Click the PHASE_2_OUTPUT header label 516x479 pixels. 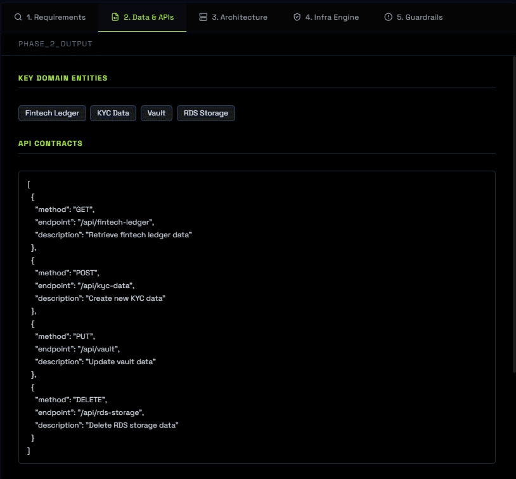tap(55, 44)
